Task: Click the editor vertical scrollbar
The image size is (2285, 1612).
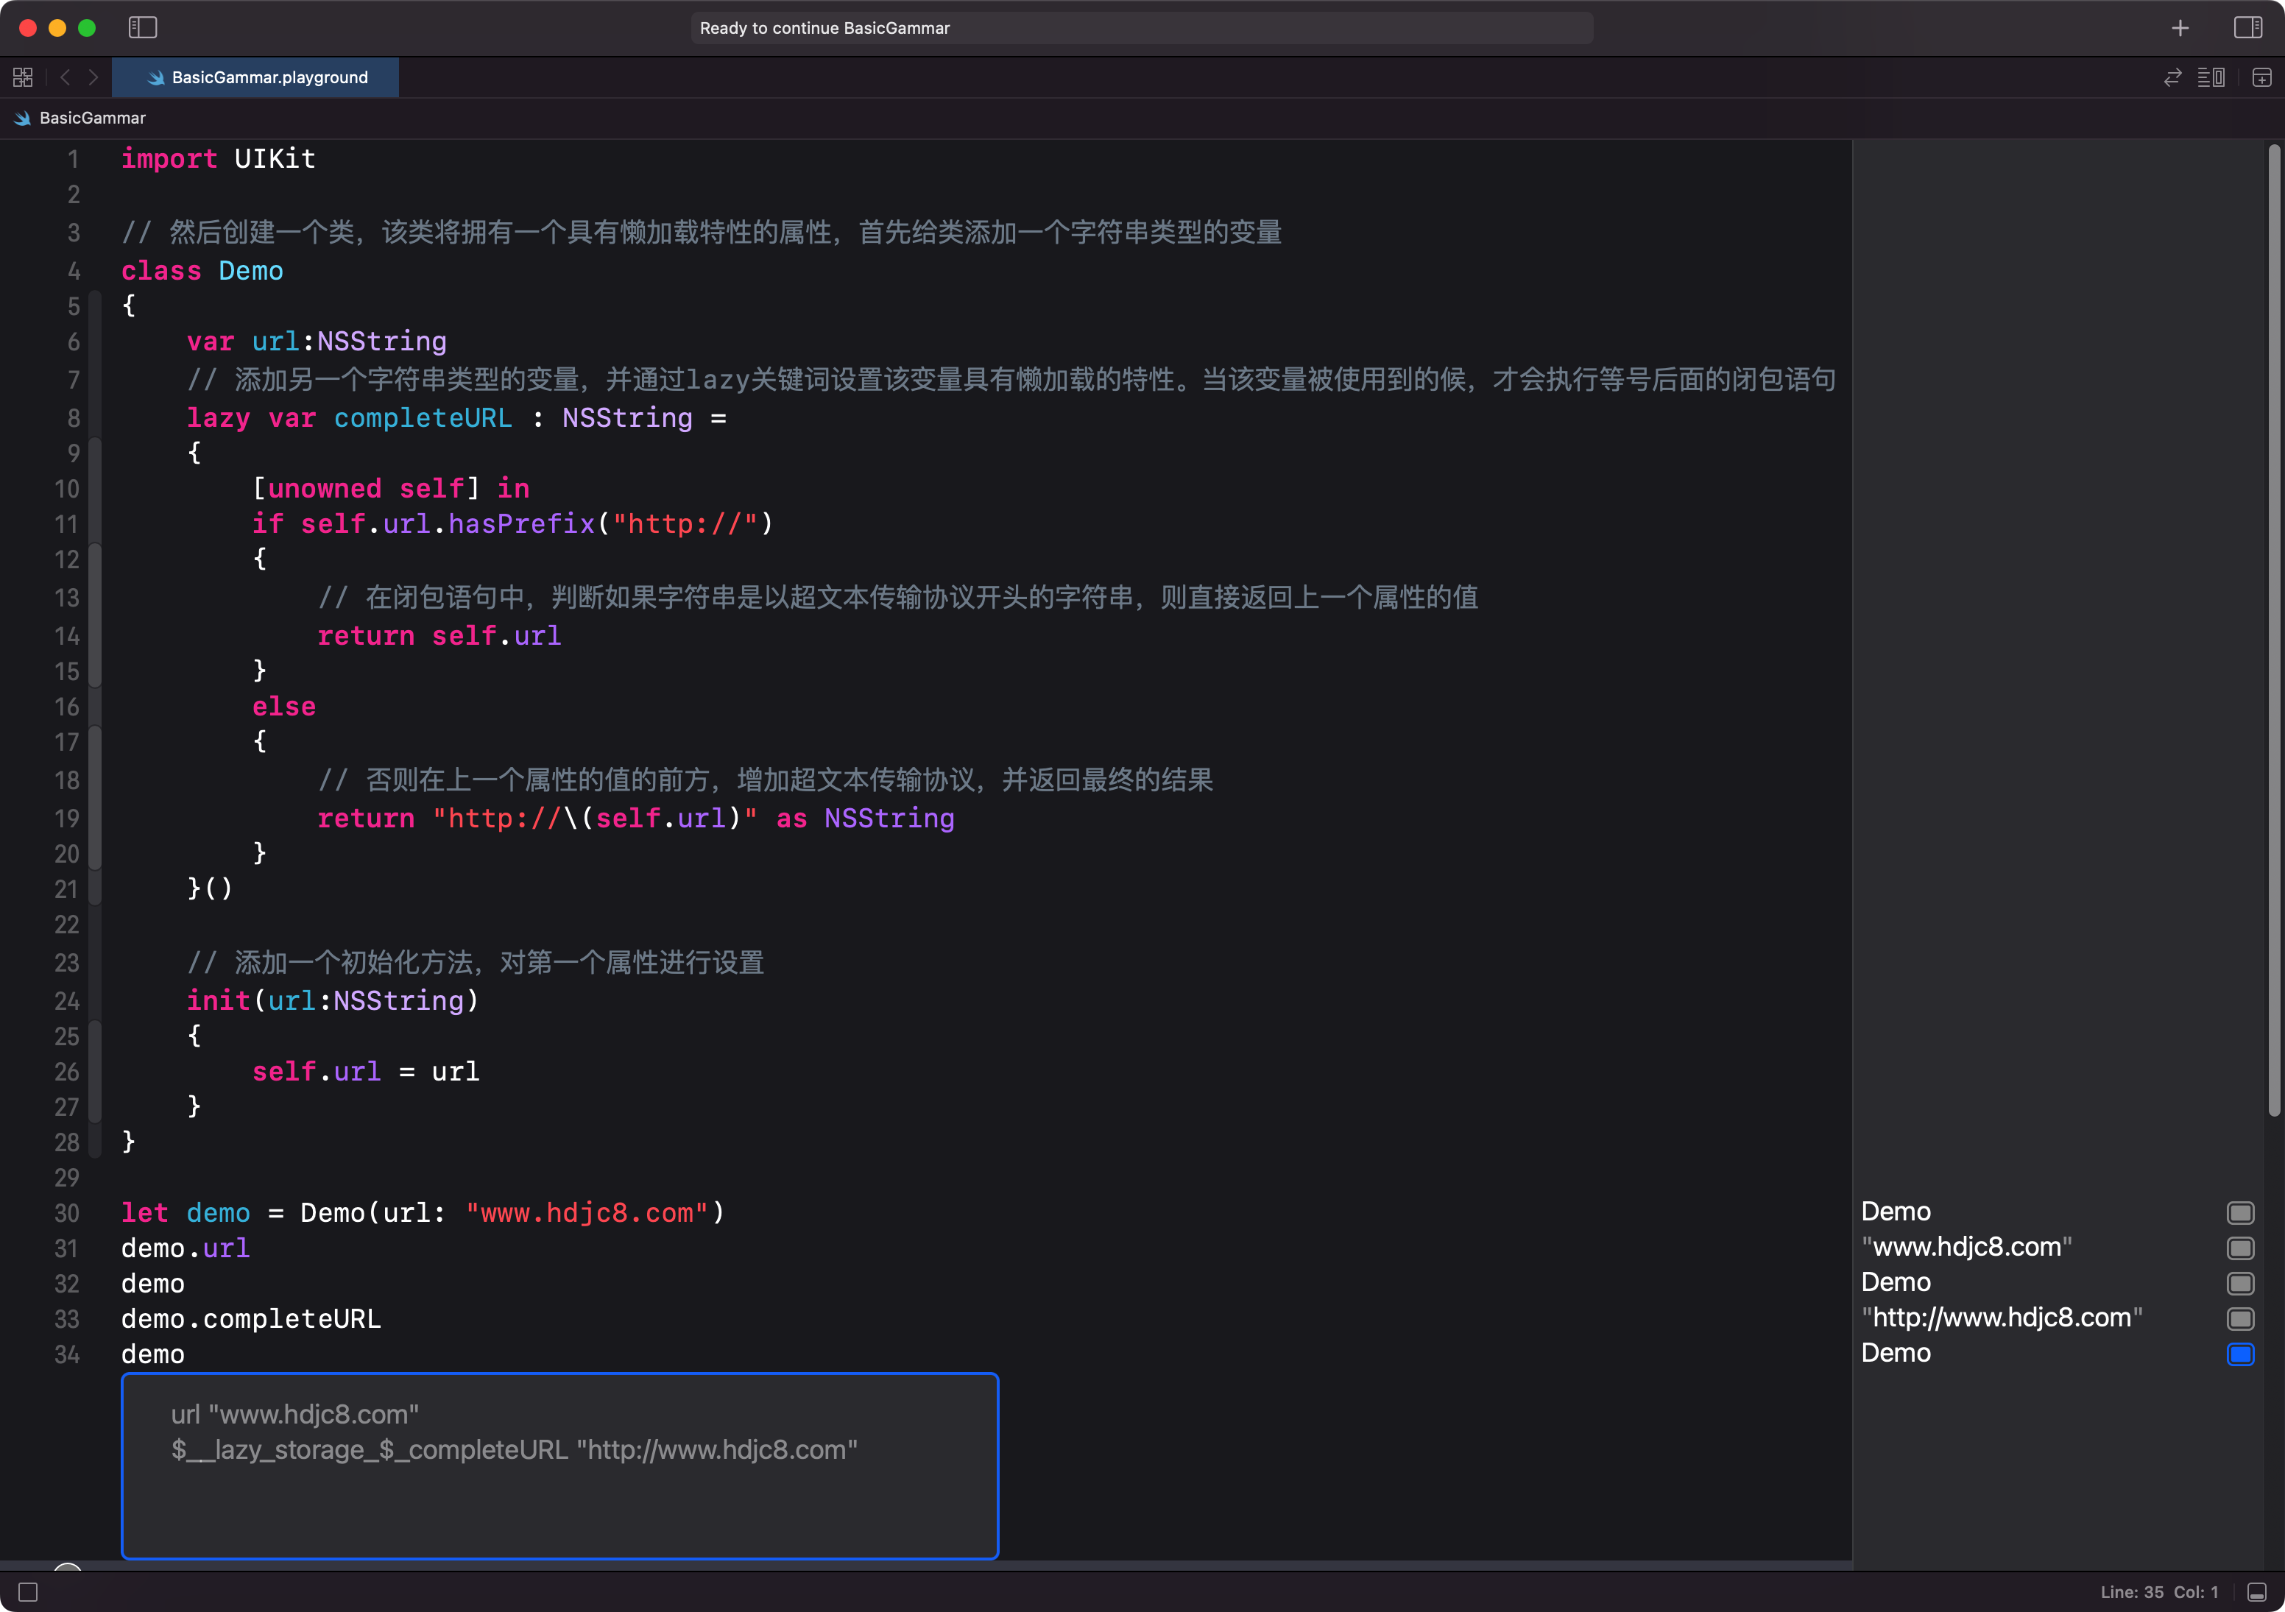Action: (x=2274, y=631)
